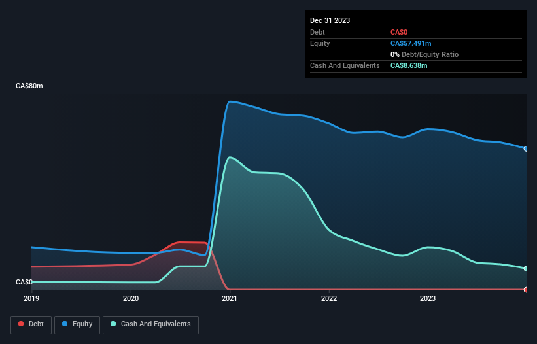
Task: Click the CA$8.638m cash value
Action: coord(409,65)
